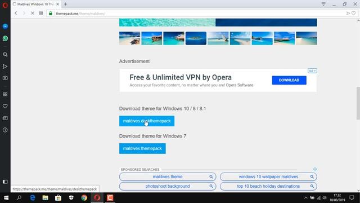Open the network icon in system tray
This screenshot has width=360, height=203.
(x=319, y=198)
